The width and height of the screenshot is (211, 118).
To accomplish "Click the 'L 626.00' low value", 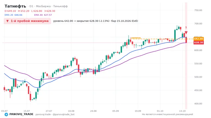I will point(37,11).
